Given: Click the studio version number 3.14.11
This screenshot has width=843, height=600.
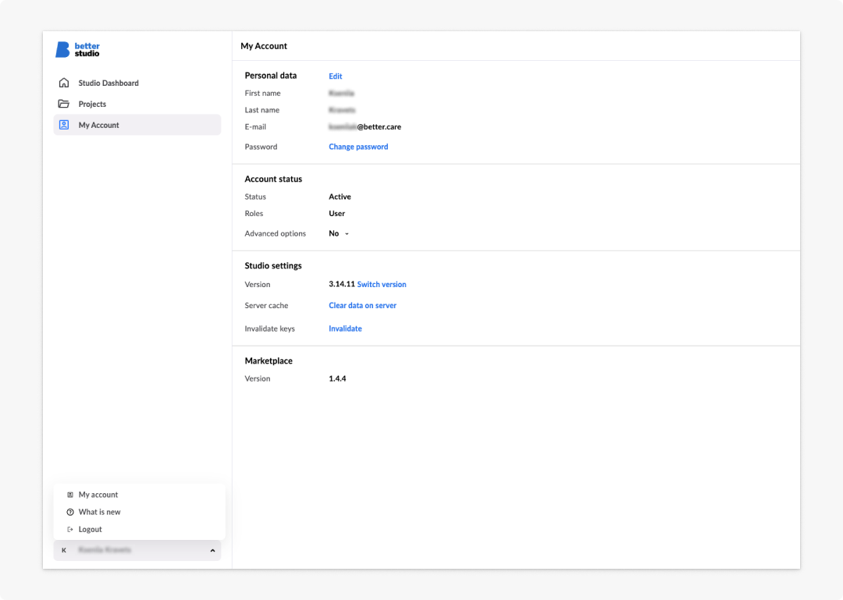Looking at the screenshot, I should click(x=342, y=285).
